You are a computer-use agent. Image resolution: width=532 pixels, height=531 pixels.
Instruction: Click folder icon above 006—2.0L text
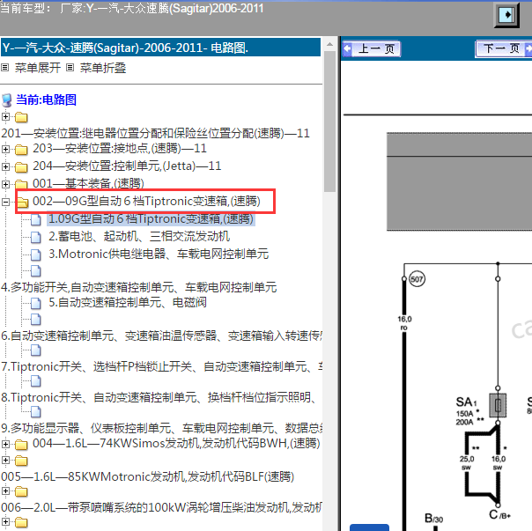pos(21,491)
